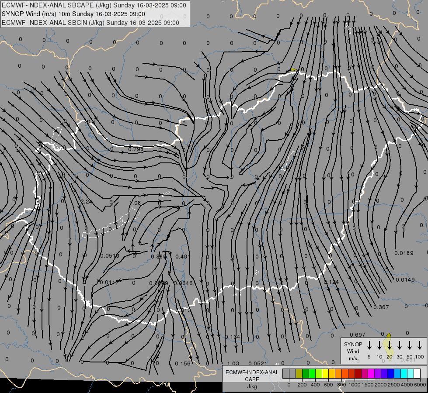Click the ECMWF-INDEX-ANAL CAPE legend label
428x393 pixels.
pyautogui.click(x=252, y=379)
